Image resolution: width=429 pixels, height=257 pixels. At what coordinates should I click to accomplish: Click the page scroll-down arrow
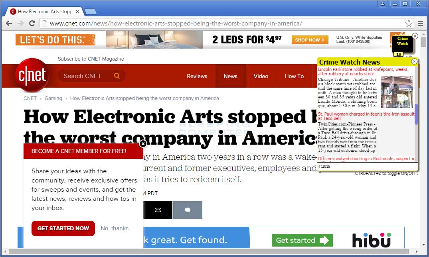[423, 245]
